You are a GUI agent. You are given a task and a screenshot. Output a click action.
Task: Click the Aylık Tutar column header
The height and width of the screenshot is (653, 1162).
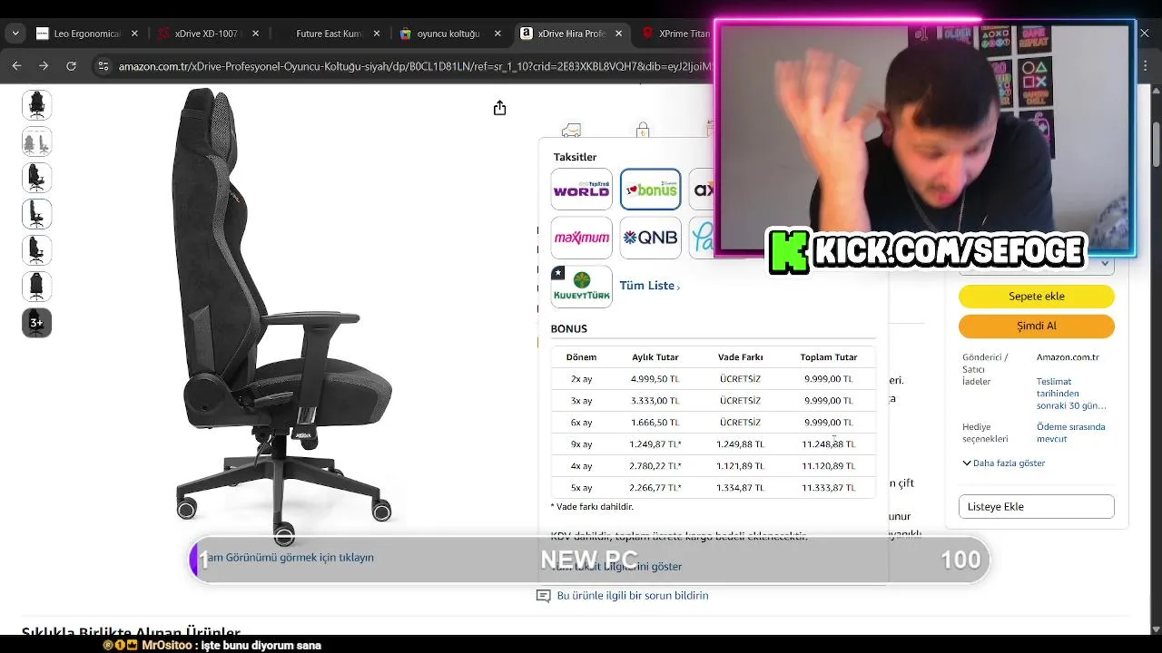[655, 357]
